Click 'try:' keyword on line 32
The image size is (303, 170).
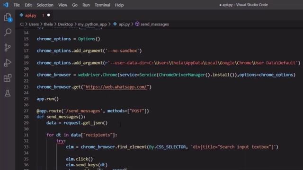[x=61, y=141]
